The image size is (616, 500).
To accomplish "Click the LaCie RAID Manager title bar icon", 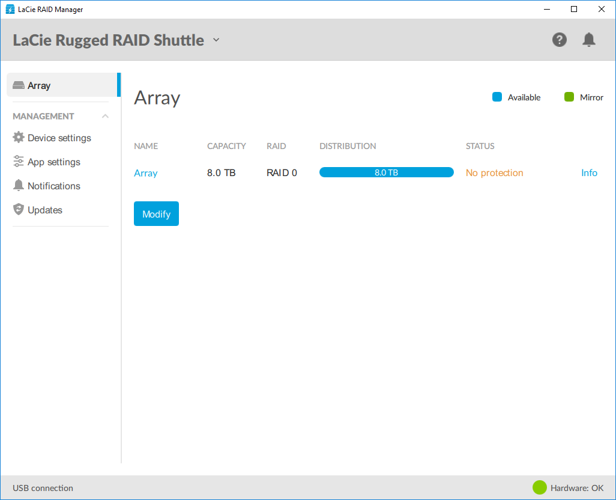I will coord(10,9).
